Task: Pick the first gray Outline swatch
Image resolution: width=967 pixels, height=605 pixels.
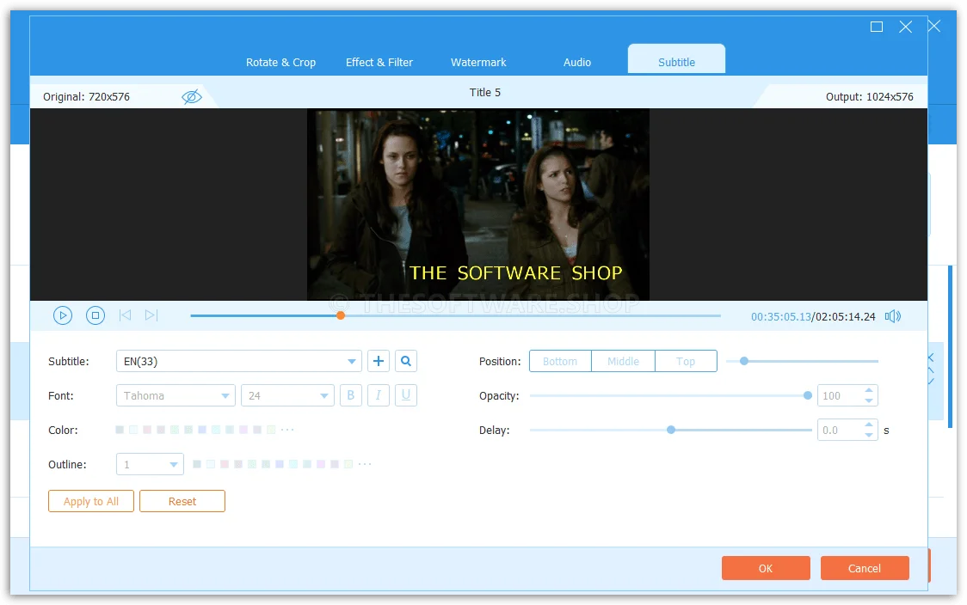Action: pyautogui.click(x=197, y=464)
